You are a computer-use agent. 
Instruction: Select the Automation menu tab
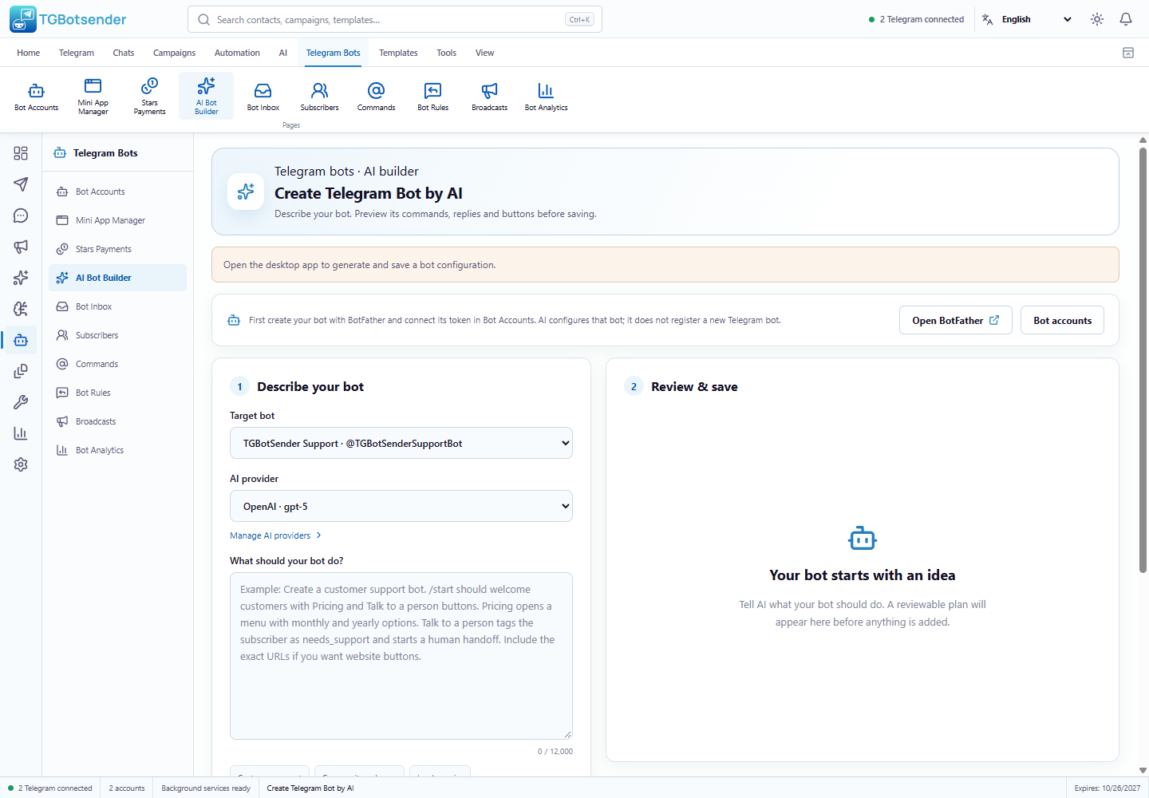pyautogui.click(x=237, y=53)
